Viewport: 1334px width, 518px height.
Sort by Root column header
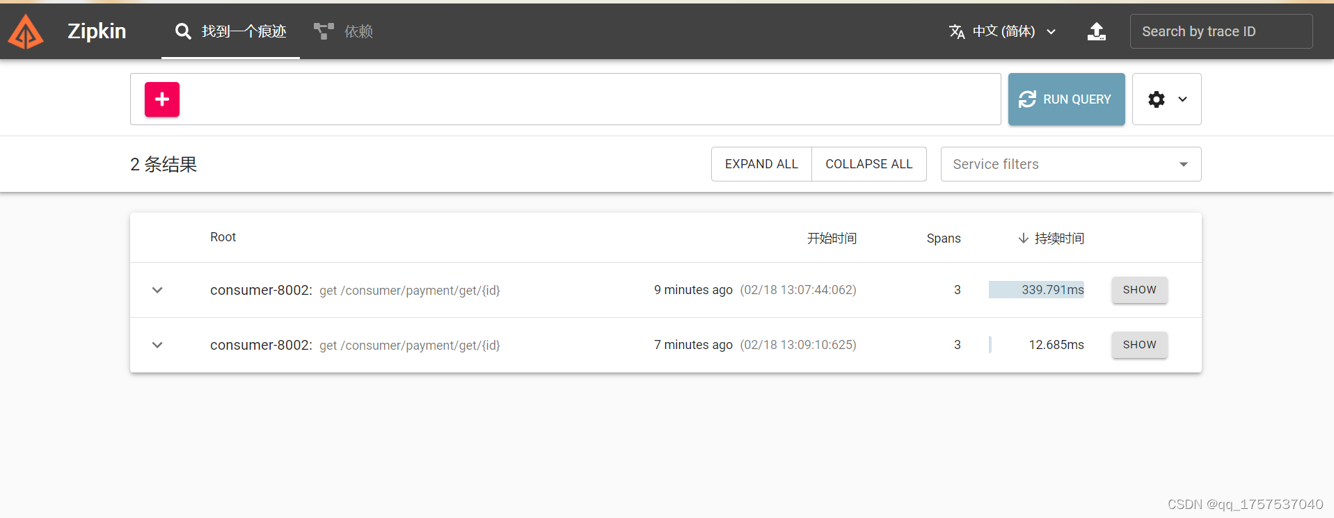[x=223, y=237]
